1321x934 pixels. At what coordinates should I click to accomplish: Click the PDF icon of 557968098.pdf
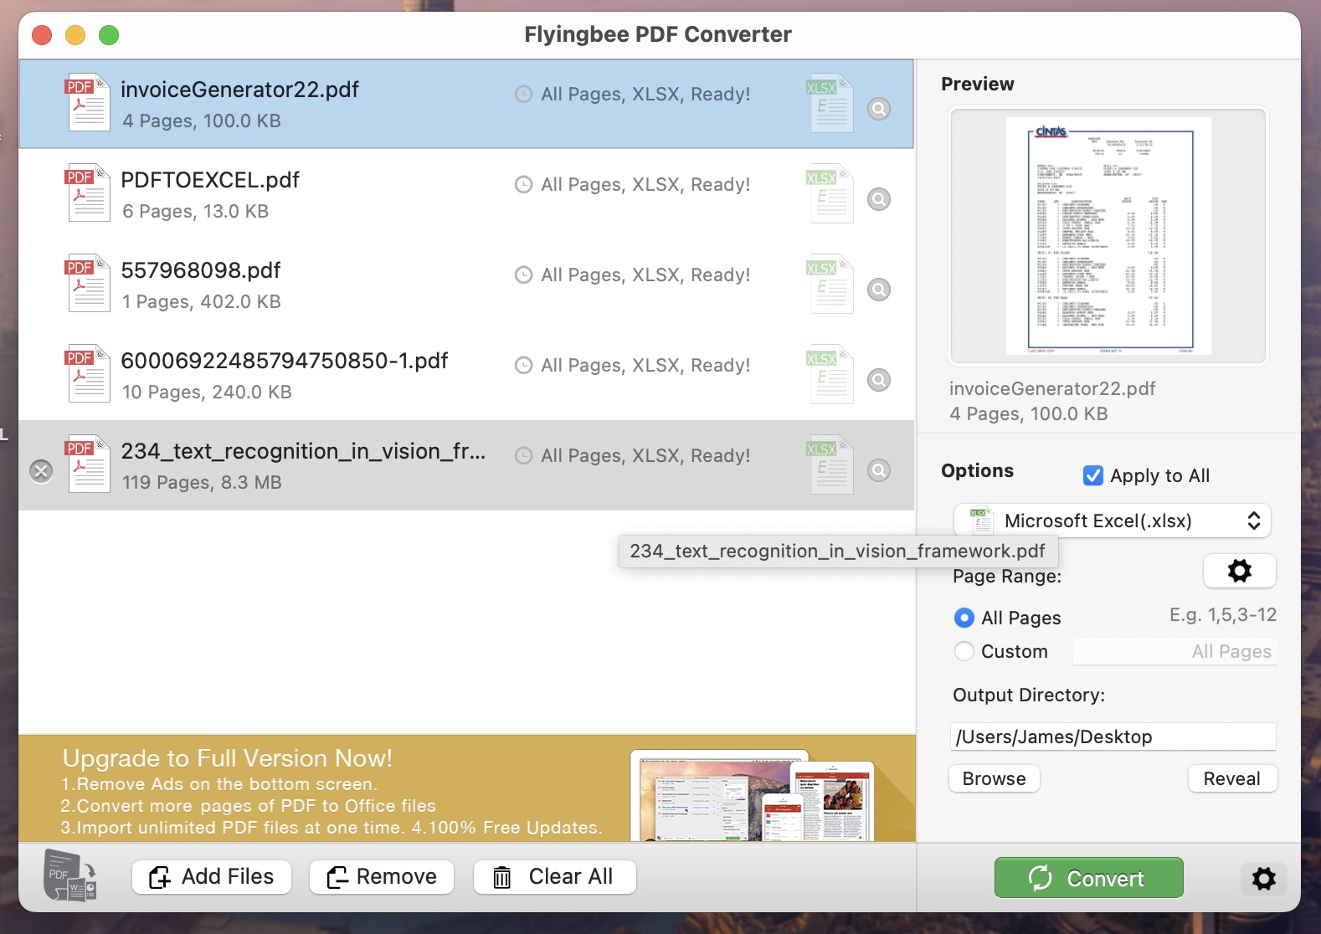(x=88, y=284)
